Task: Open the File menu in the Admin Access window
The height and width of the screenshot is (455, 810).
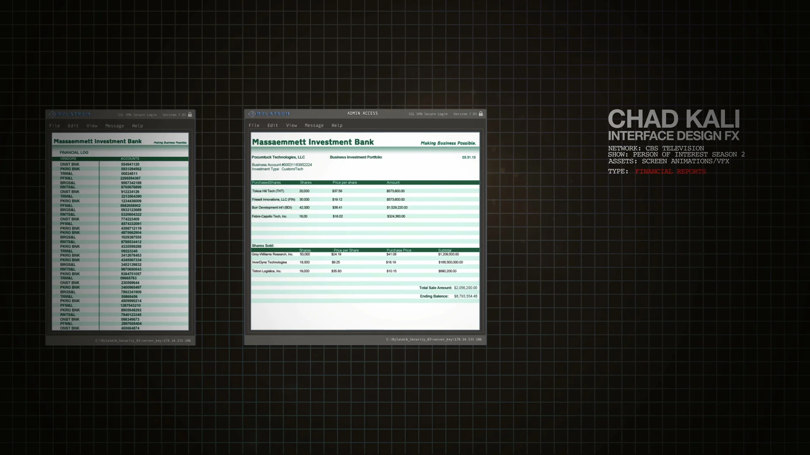Action: coord(254,126)
